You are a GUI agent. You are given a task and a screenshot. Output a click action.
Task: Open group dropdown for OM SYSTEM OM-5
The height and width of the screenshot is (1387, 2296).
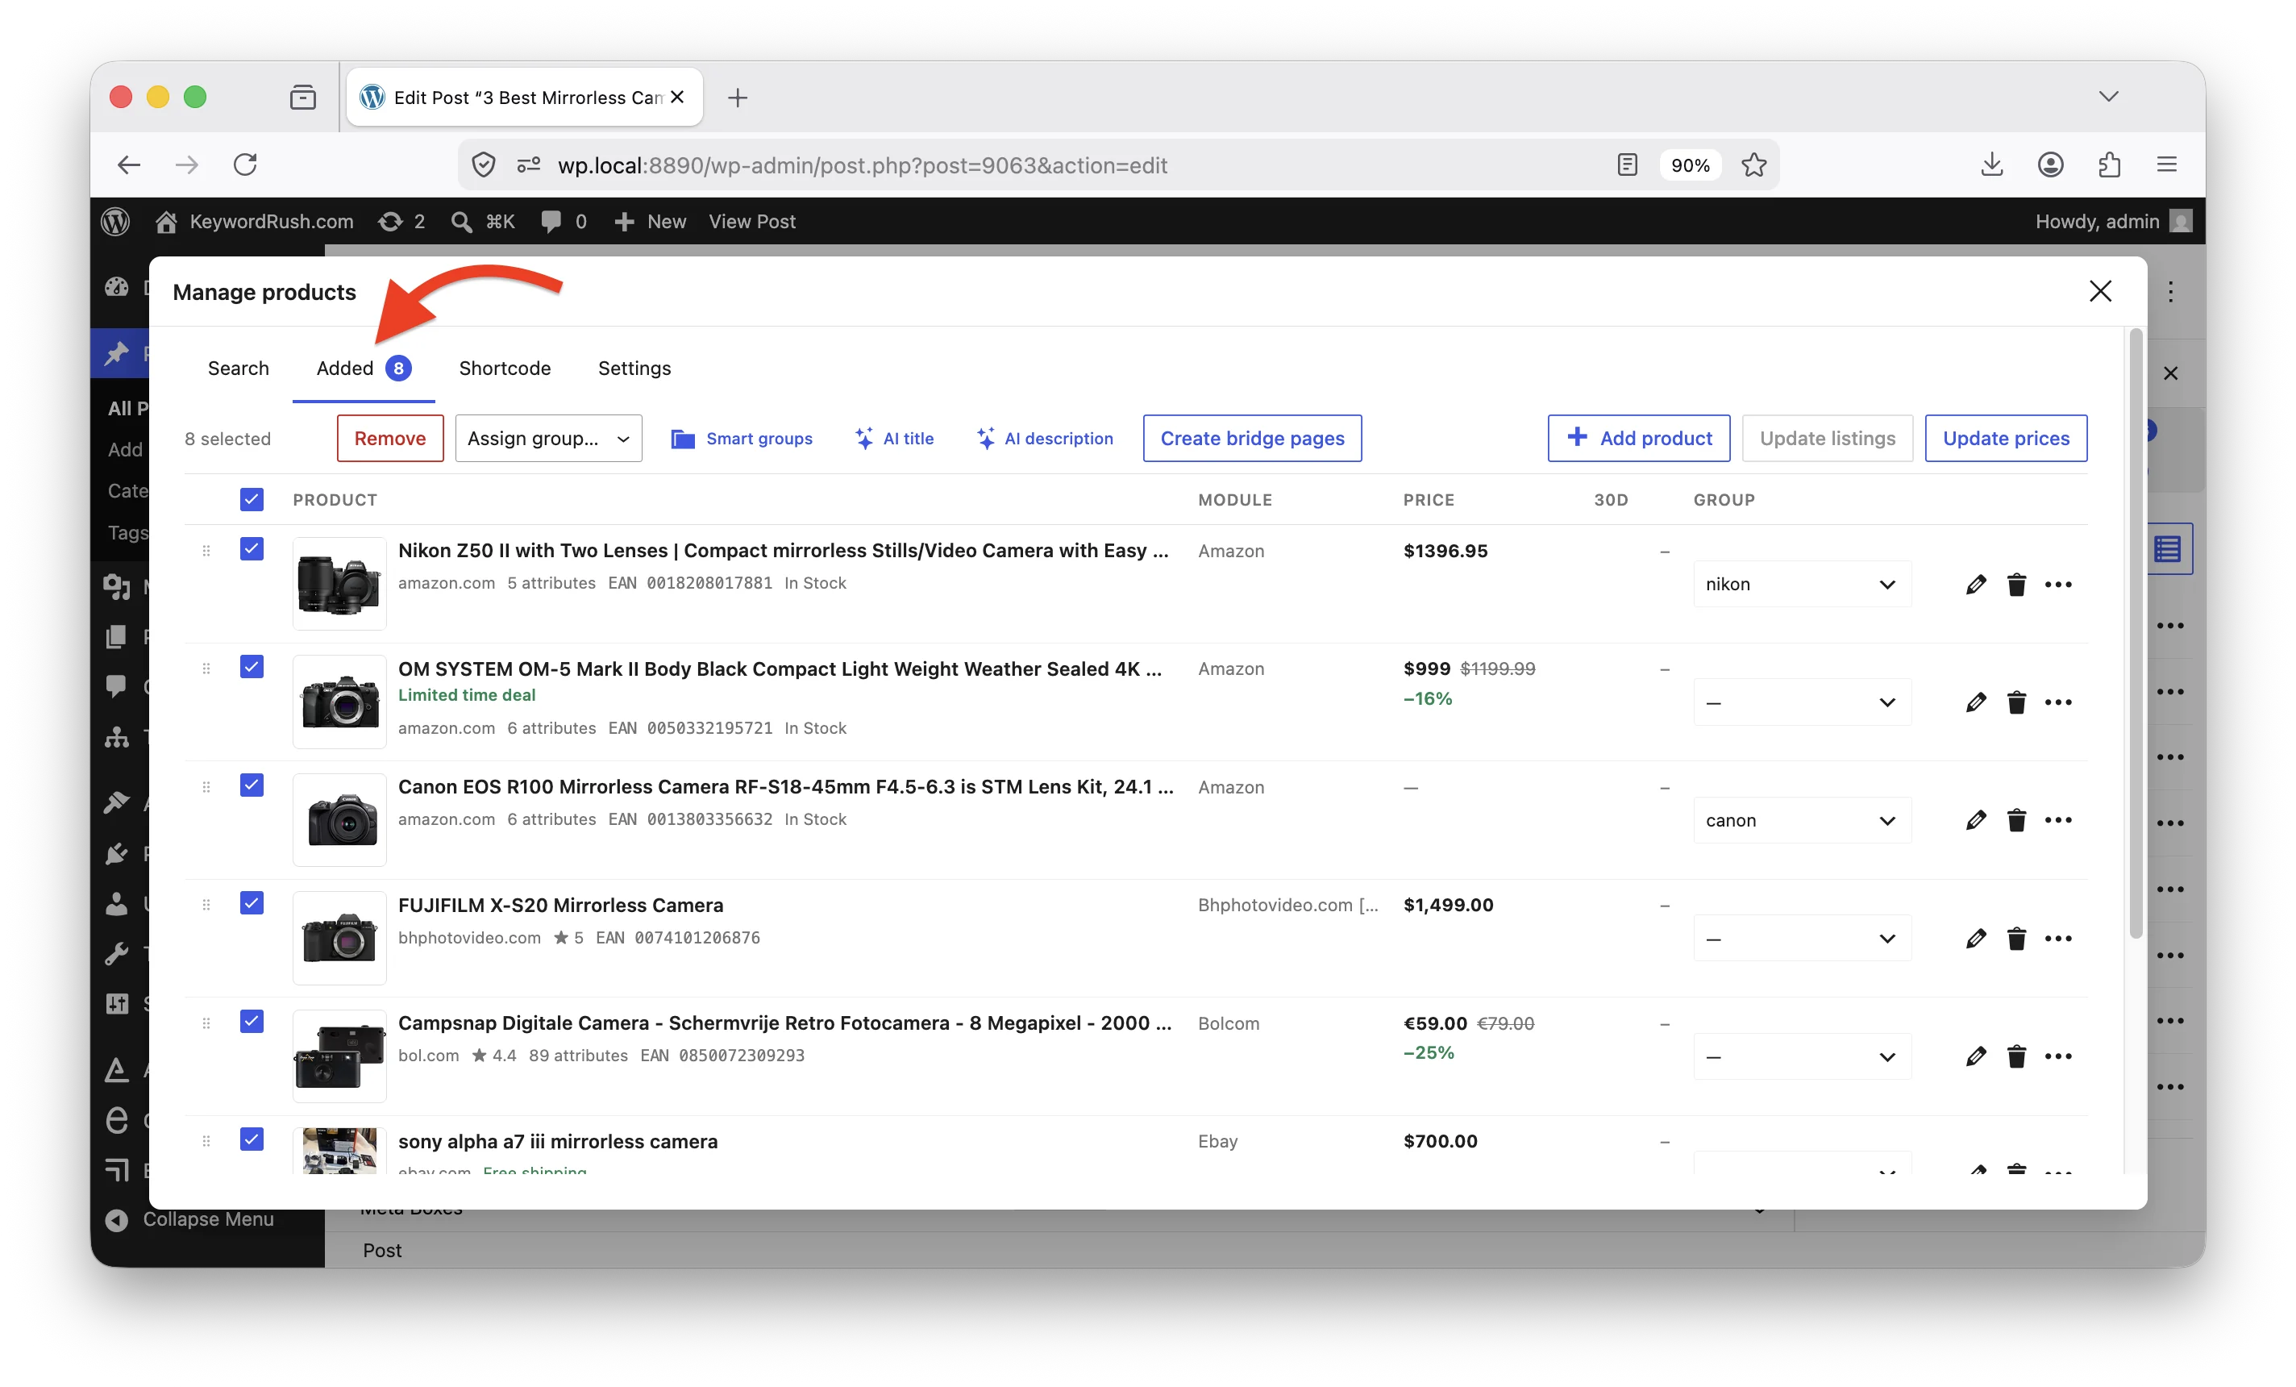tap(1802, 702)
